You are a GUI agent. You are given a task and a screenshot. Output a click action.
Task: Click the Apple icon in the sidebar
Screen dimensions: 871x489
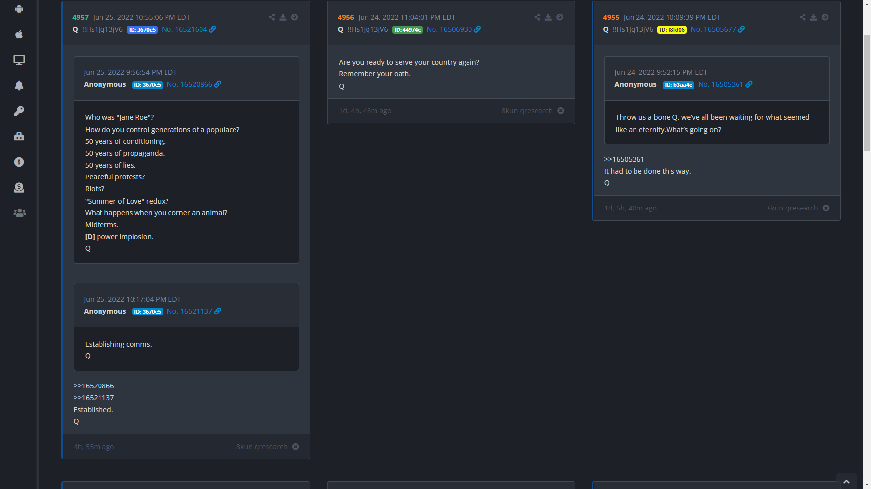click(x=19, y=35)
